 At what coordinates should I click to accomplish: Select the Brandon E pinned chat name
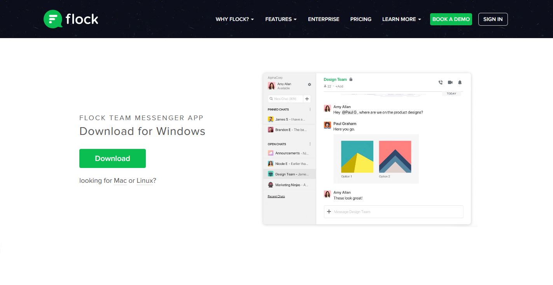tap(283, 130)
